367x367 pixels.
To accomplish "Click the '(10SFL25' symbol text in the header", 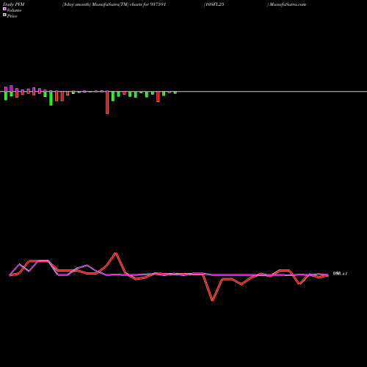I will click(x=214, y=4).
